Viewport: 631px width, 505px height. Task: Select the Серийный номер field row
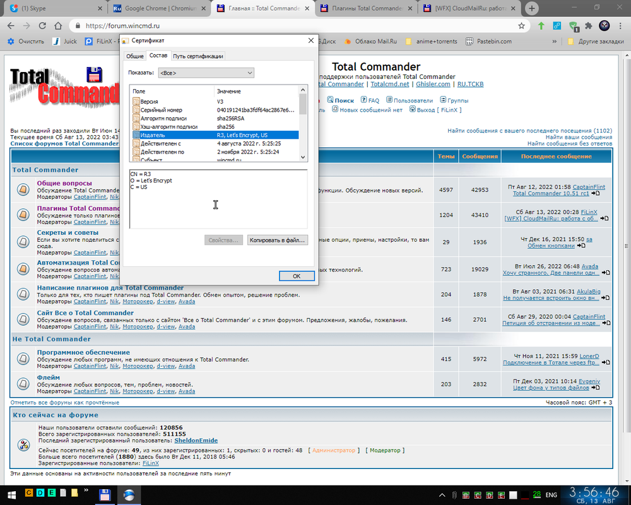(x=215, y=110)
